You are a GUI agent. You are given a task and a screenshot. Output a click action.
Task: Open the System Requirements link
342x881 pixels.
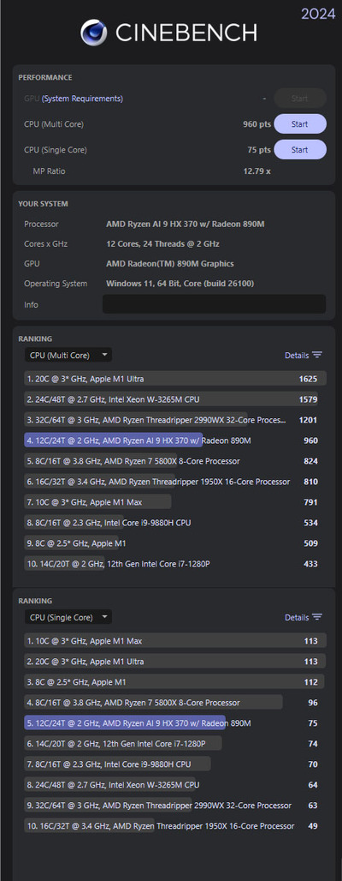pyautogui.click(x=82, y=99)
